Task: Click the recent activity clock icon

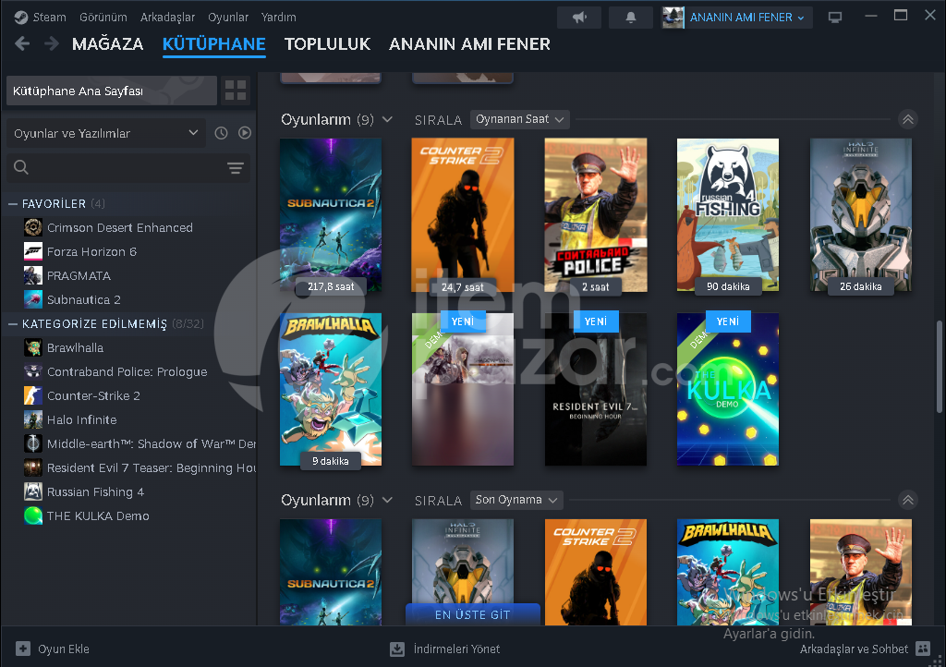Action: [x=222, y=133]
